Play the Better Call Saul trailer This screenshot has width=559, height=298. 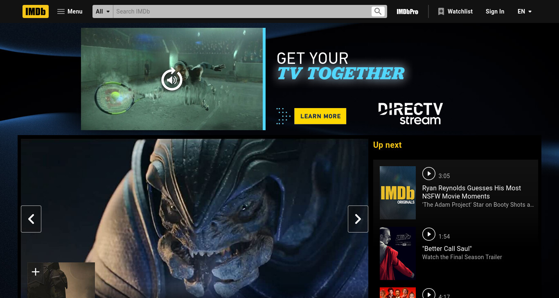[428, 234]
